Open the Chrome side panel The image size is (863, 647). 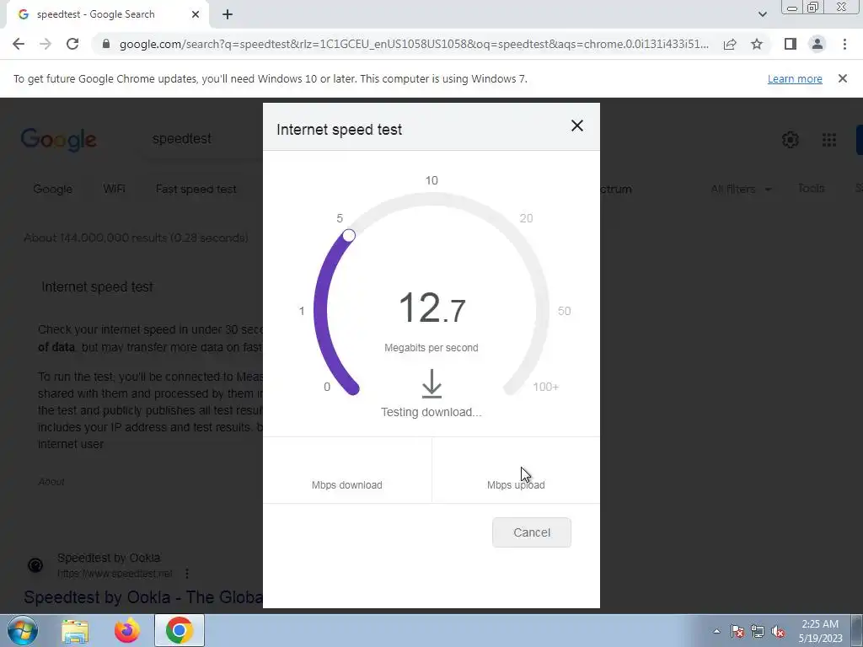point(791,44)
